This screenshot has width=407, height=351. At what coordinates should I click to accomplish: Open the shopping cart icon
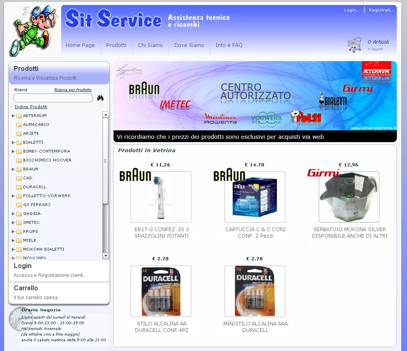[x=354, y=45]
